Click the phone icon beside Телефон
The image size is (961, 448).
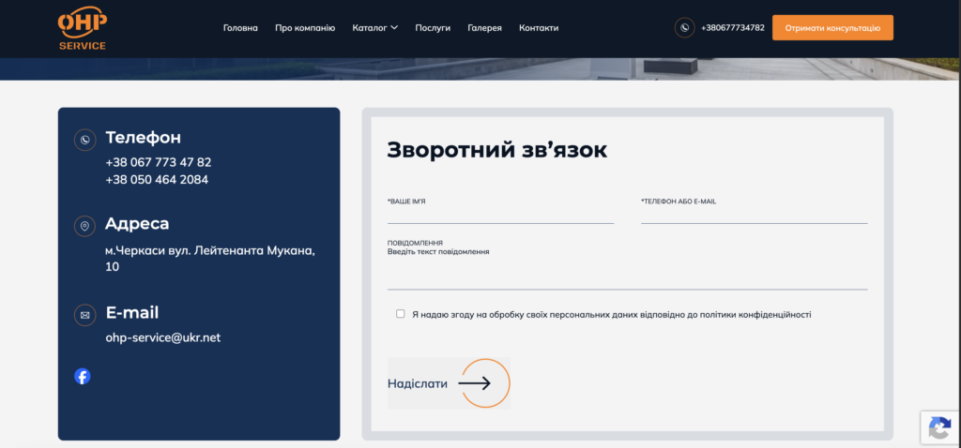click(85, 140)
